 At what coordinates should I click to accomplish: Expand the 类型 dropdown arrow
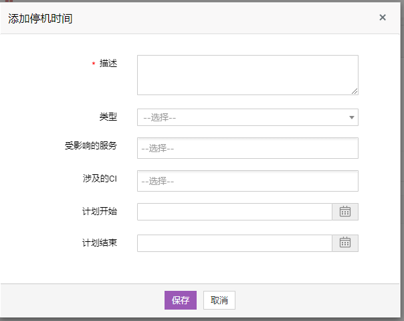click(x=352, y=118)
